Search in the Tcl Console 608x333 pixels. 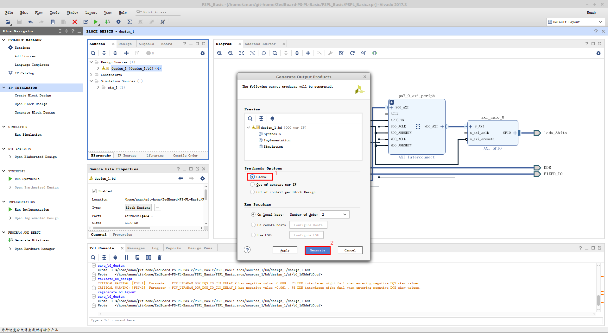(93, 257)
